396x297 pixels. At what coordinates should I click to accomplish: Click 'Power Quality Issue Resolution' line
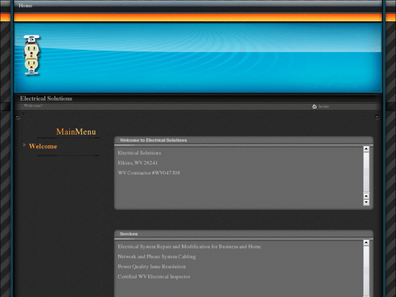pyautogui.click(x=151, y=266)
